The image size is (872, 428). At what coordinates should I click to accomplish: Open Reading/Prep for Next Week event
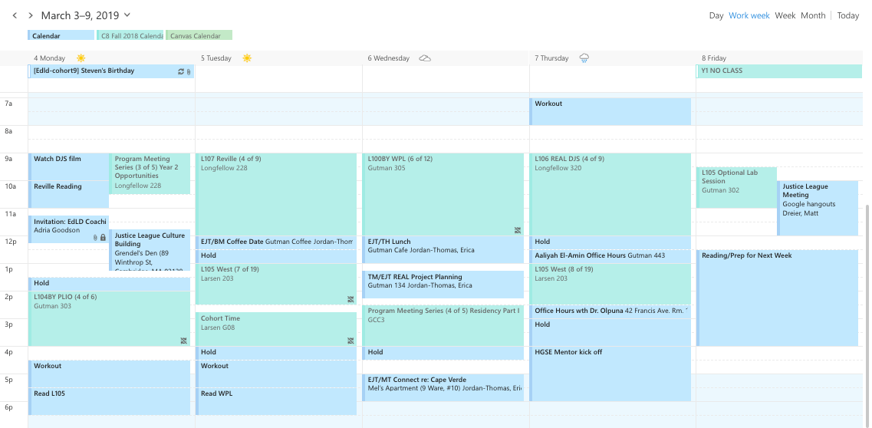pyautogui.click(x=778, y=298)
